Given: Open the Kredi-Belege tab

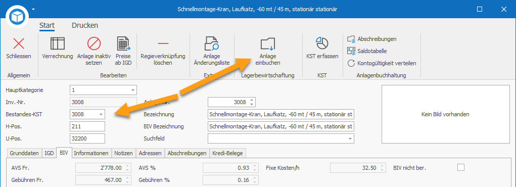Looking at the screenshot, I should (228, 154).
